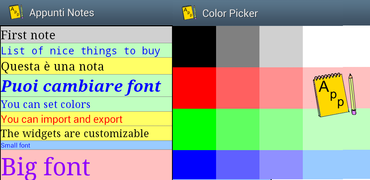Screen dimensions: 370x180
Task: Open "You can import and export" note
Action: tap(86, 119)
